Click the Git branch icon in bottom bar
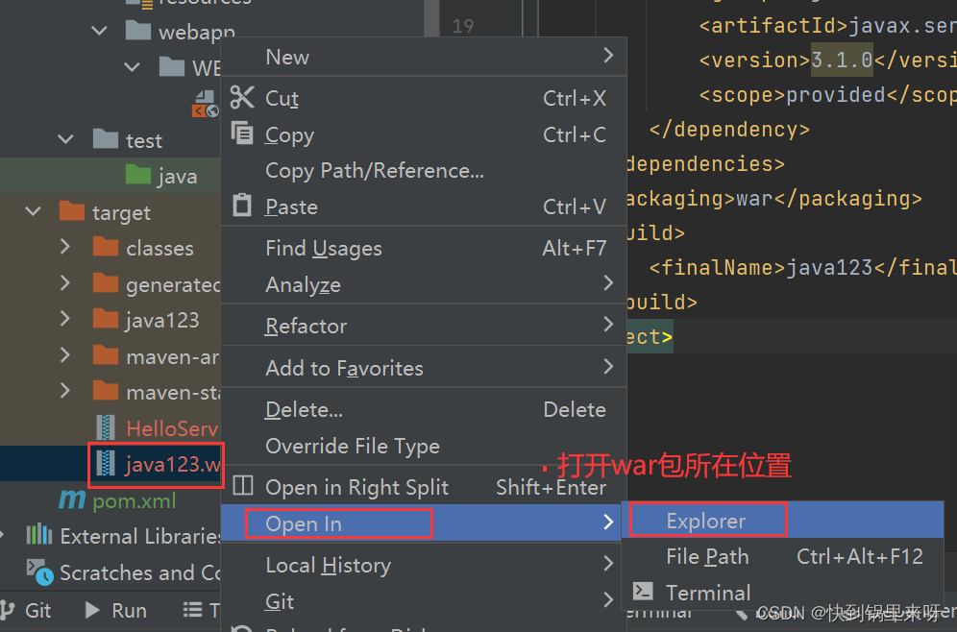The width and height of the screenshot is (957, 632). pyautogui.click(x=8, y=609)
